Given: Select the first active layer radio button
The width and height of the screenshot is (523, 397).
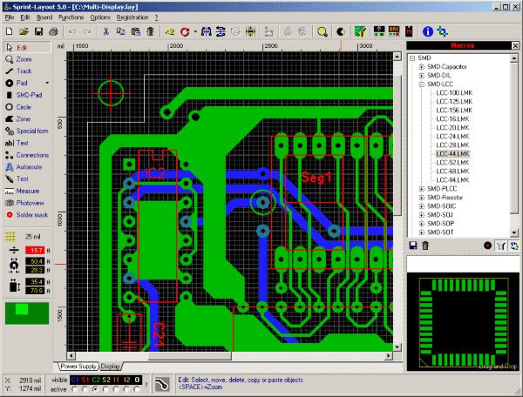Looking at the screenshot, I should pyautogui.click(x=76, y=389).
